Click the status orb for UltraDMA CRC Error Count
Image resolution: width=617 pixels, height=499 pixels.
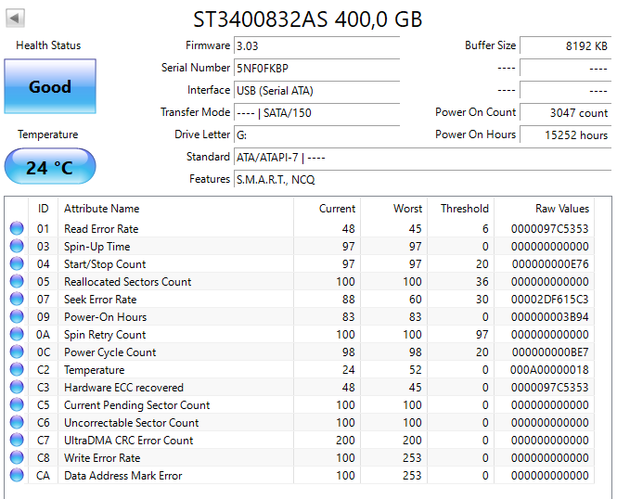coord(17,441)
